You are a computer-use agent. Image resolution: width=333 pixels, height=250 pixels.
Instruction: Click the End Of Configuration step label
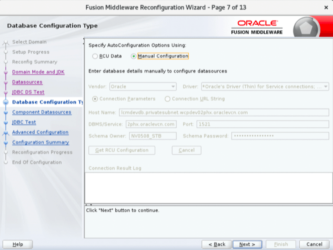click(37, 162)
